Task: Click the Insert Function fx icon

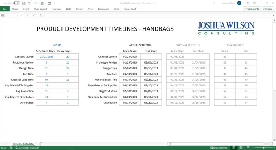Action: point(41,15)
